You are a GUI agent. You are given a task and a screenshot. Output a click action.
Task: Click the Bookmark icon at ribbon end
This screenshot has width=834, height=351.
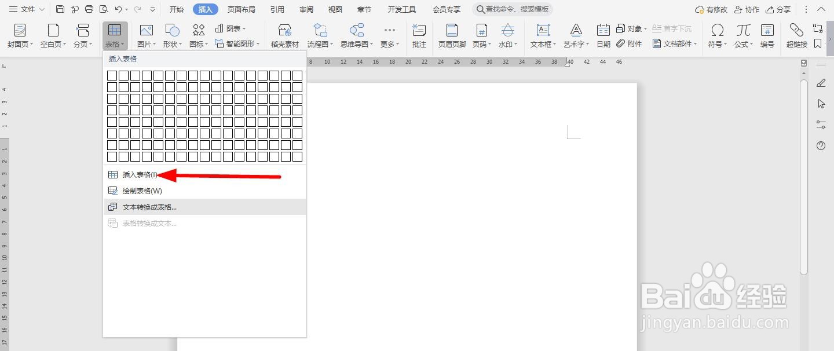tap(818, 43)
